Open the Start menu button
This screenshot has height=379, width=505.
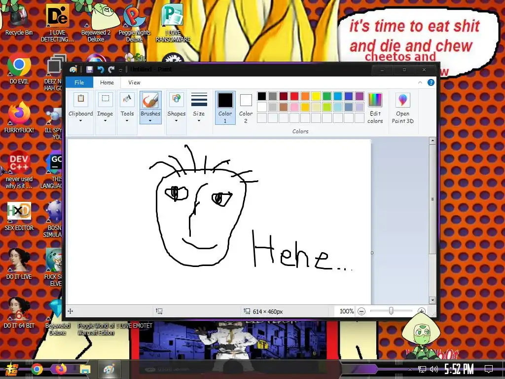pyautogui.click(x=11, y=369)
